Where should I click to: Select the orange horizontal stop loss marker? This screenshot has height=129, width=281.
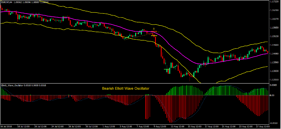click(154, 32)
